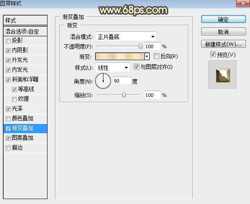Toggle the 内发光 inner glow checkbox
The image size is (250, 204).
click(8, 70)
